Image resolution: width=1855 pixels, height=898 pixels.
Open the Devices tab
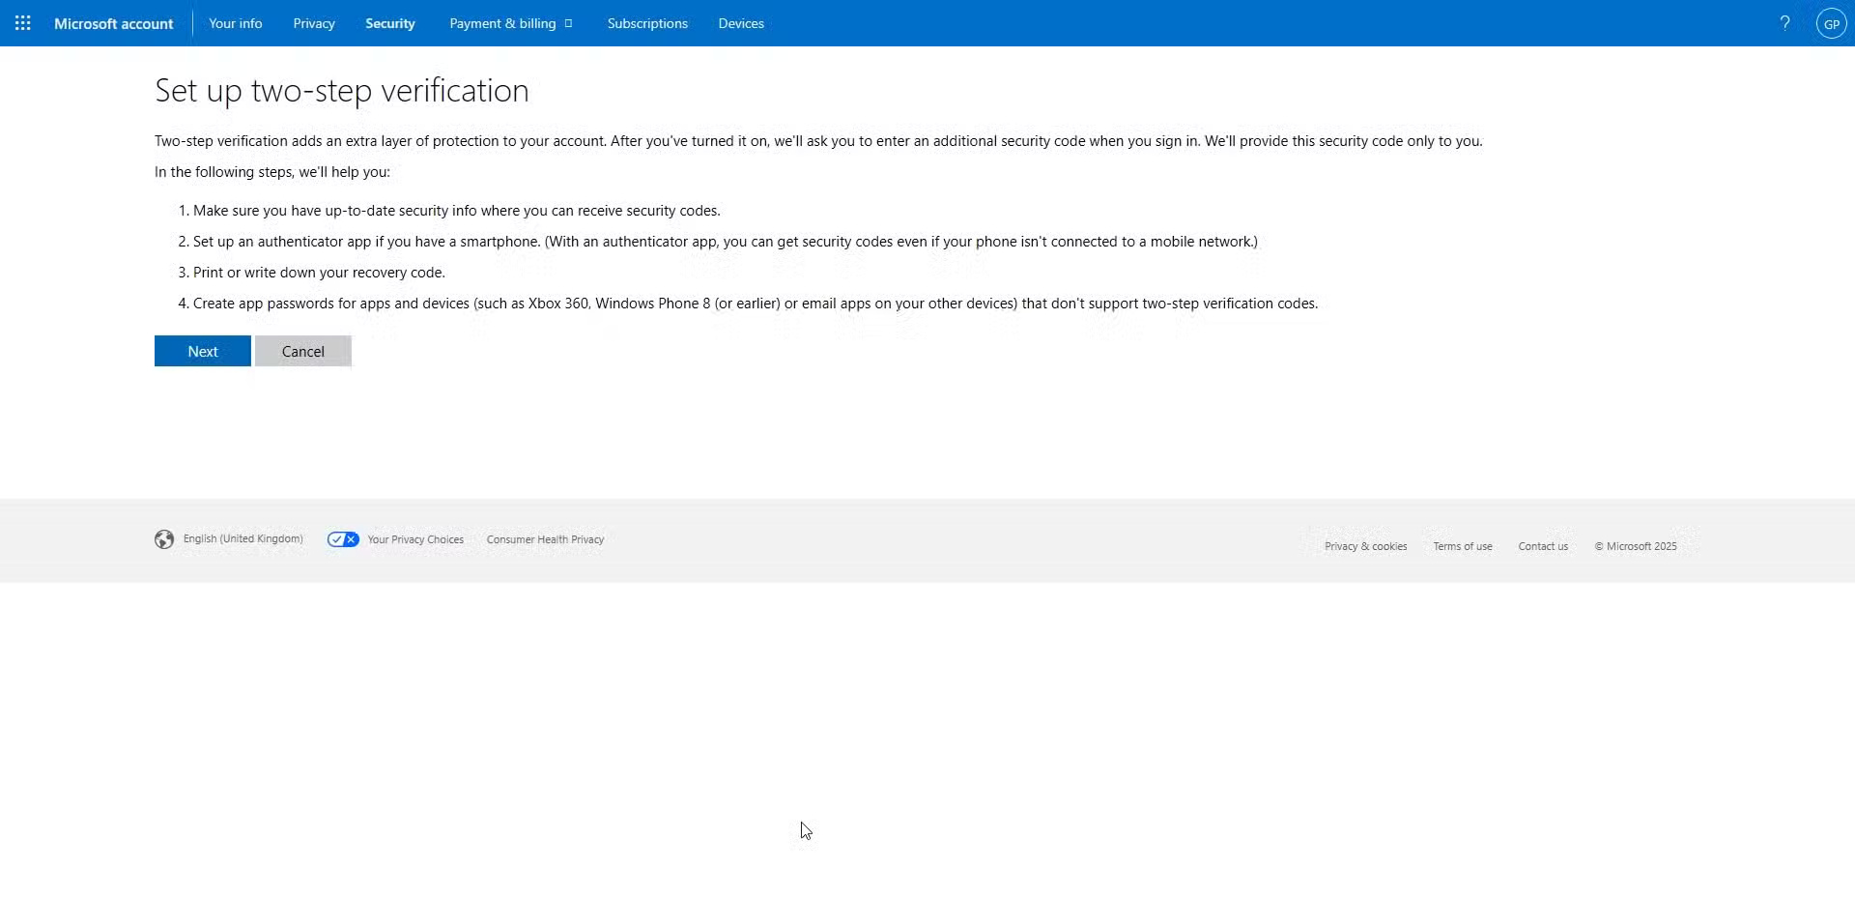(x=741, y=23)
